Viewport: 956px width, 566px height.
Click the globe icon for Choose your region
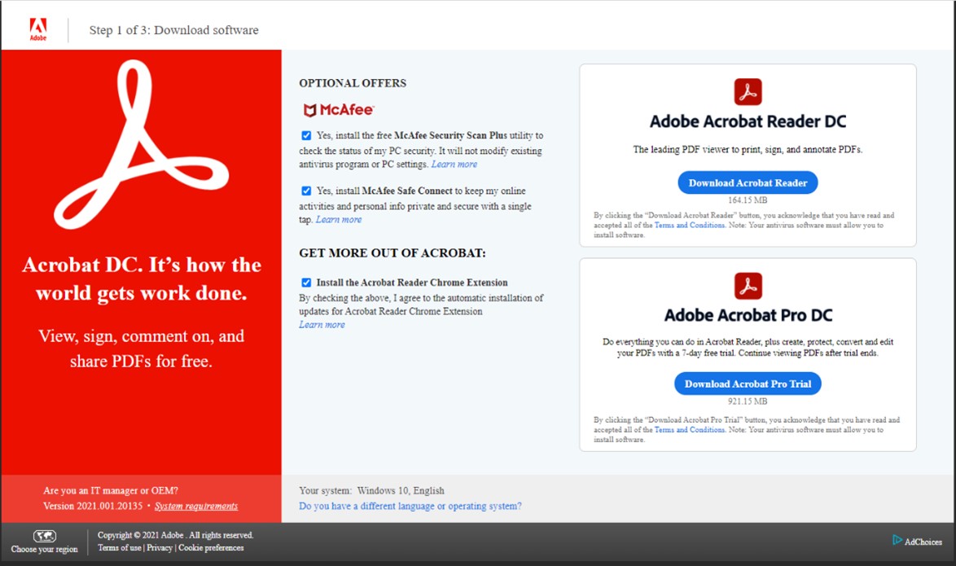(x=45, y=536)
